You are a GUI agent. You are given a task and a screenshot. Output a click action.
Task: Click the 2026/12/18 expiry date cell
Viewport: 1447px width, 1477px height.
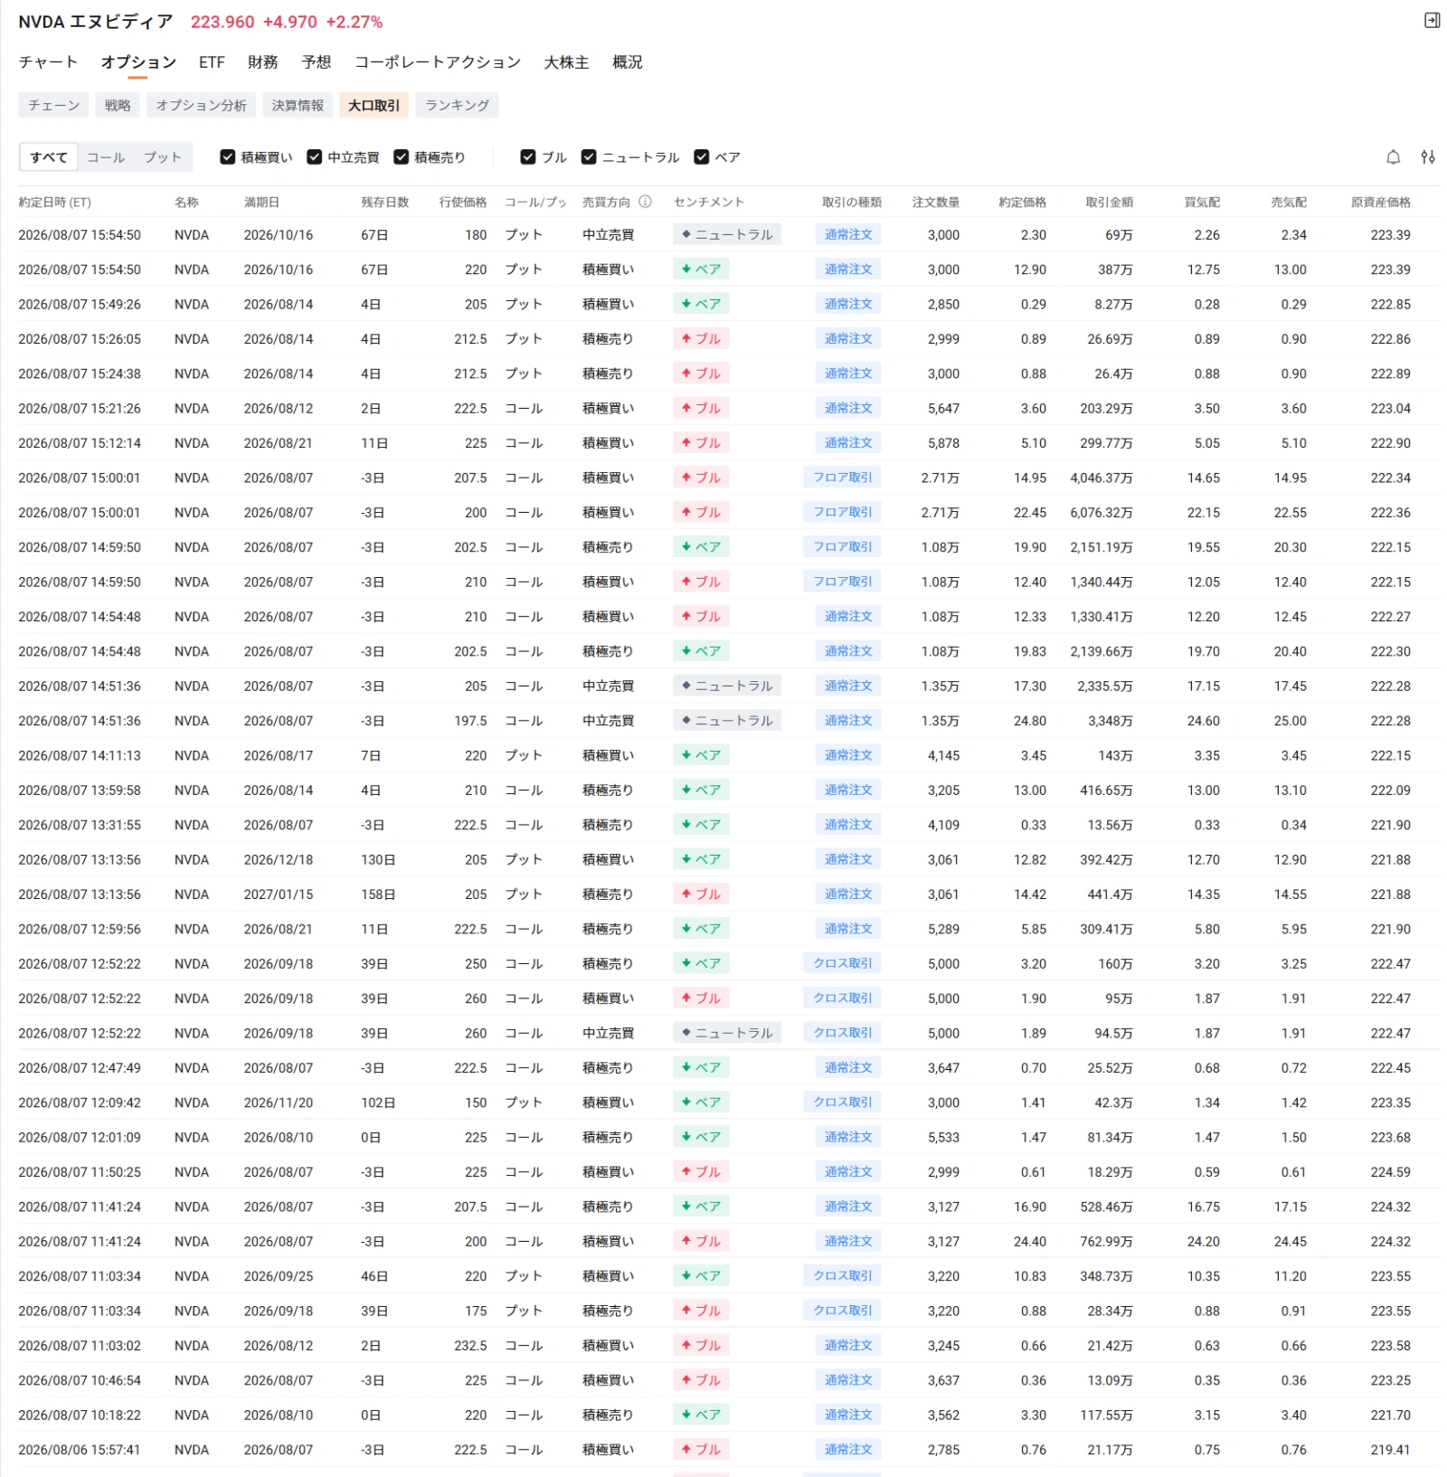[x=279, y=859]
